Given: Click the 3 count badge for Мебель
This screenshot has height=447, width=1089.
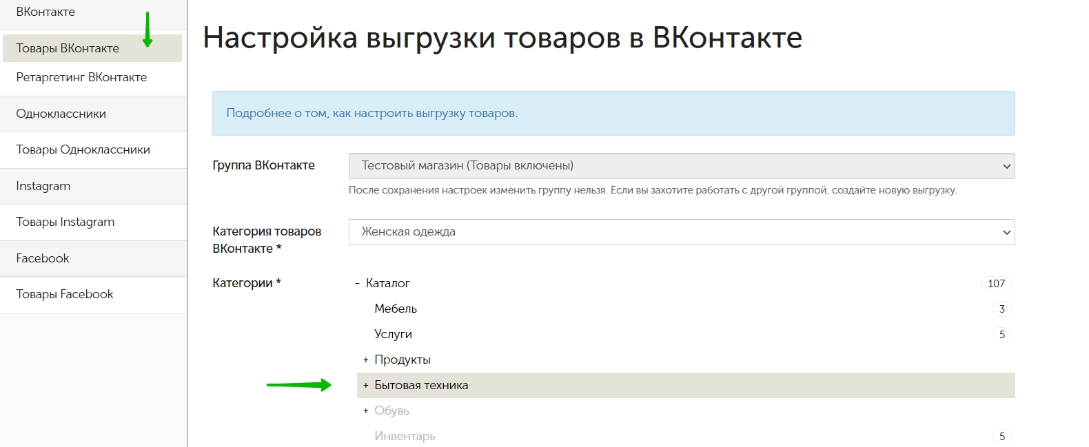Looking at the screenshot, I should point(1001,309).
